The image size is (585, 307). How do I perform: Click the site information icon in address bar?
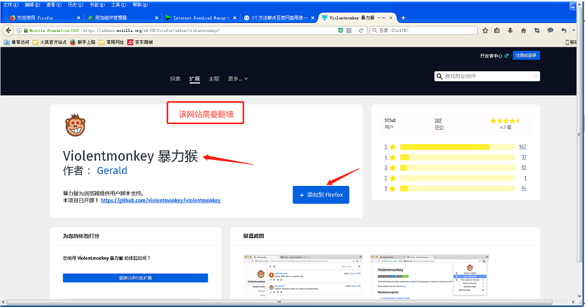click(19, 30)
